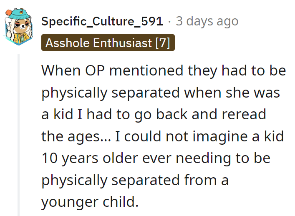Click the Asshole Enthusiast [7] flair badge
Screen dimensions: 295x216
click(x=108, y=43)
